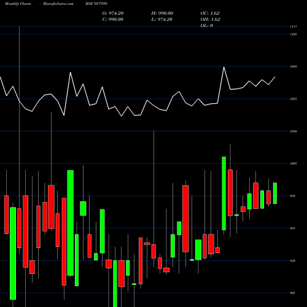Select the close value "C: 990.00"
Viewport: 307px width, 307px height.
point(113,20)
